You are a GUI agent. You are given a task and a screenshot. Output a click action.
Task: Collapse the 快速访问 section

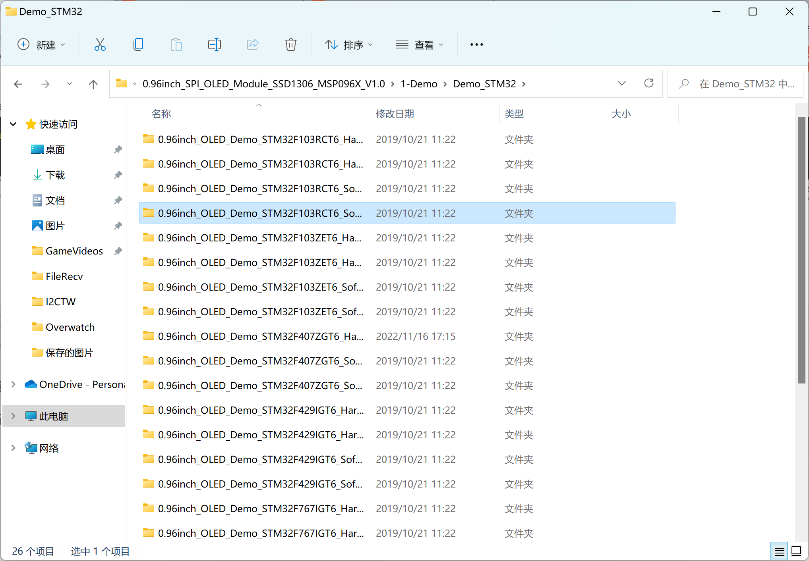pyautogui.click(x=13, y=124)
